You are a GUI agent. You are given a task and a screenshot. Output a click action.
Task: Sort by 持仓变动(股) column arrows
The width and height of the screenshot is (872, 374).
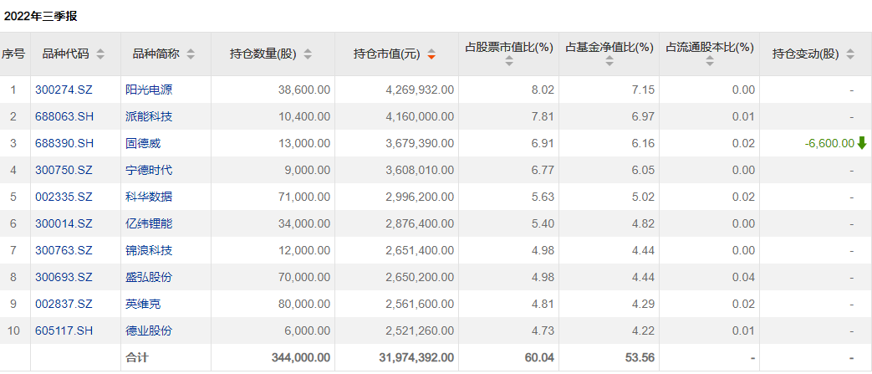849,54
